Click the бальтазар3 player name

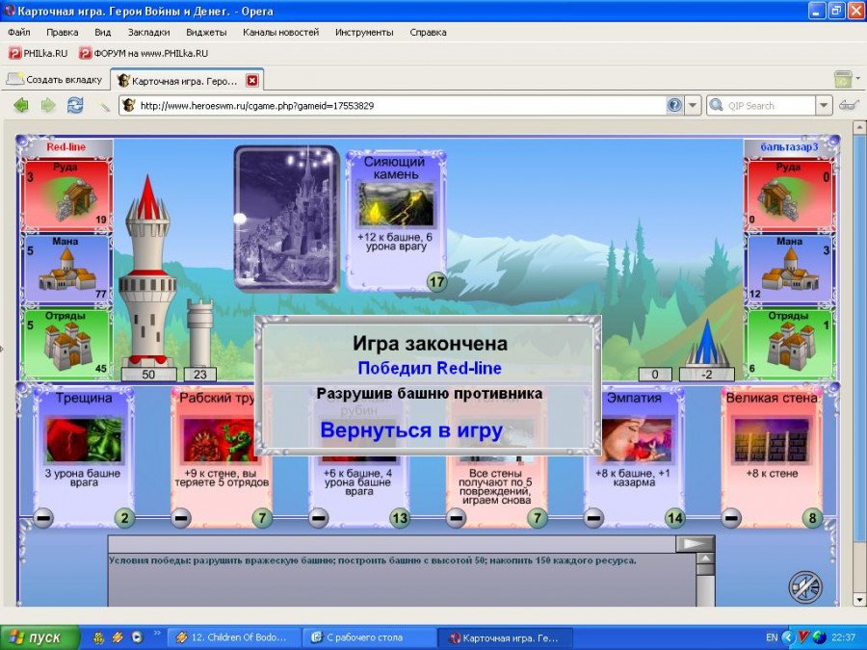pyautogui.click(x=789, y=146)
